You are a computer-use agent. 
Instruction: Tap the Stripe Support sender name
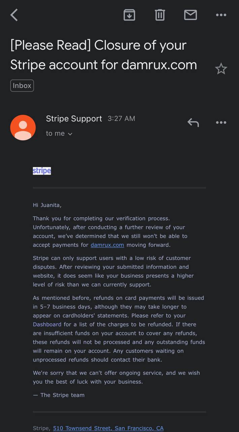[74, 119]
